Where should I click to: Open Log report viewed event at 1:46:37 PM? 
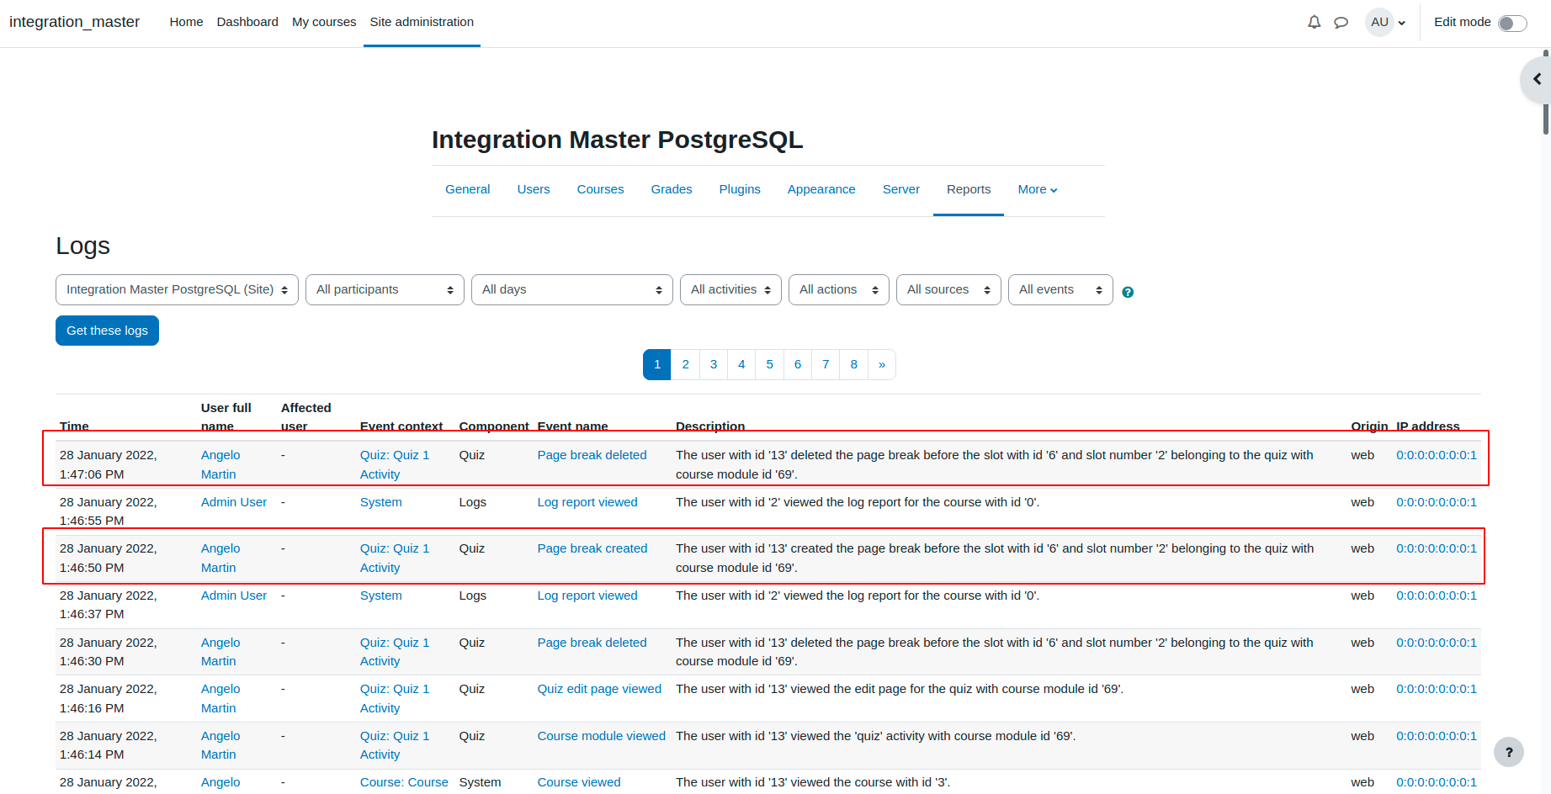[x=587, y=595]
